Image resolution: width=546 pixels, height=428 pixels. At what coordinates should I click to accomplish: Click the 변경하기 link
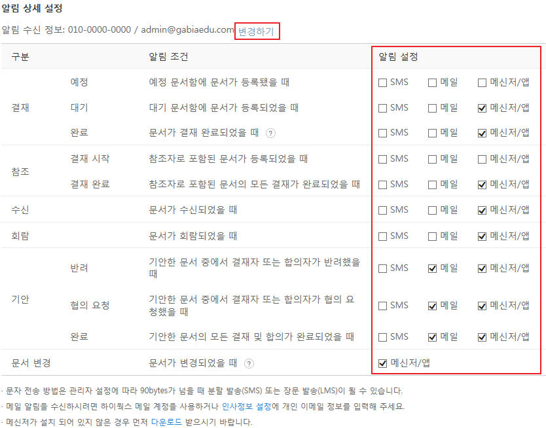coord(257,31)
